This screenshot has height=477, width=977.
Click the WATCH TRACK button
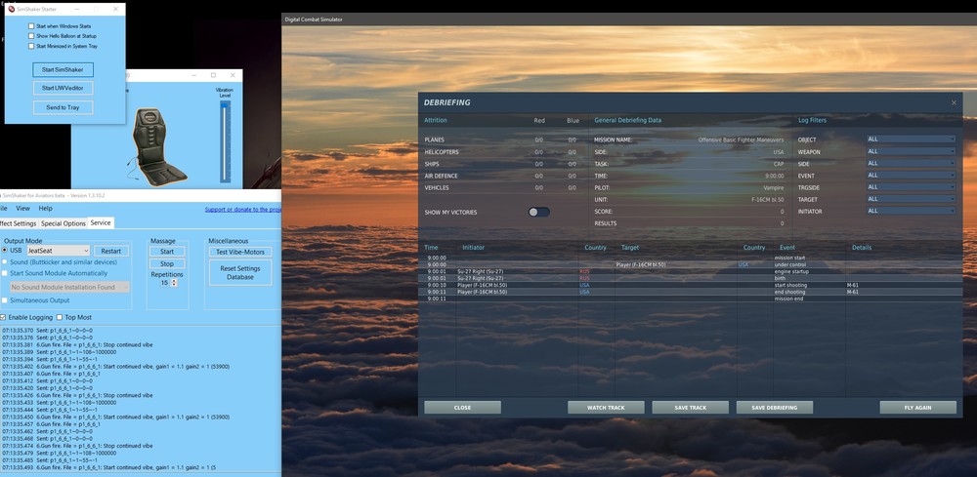coord(606,408)
